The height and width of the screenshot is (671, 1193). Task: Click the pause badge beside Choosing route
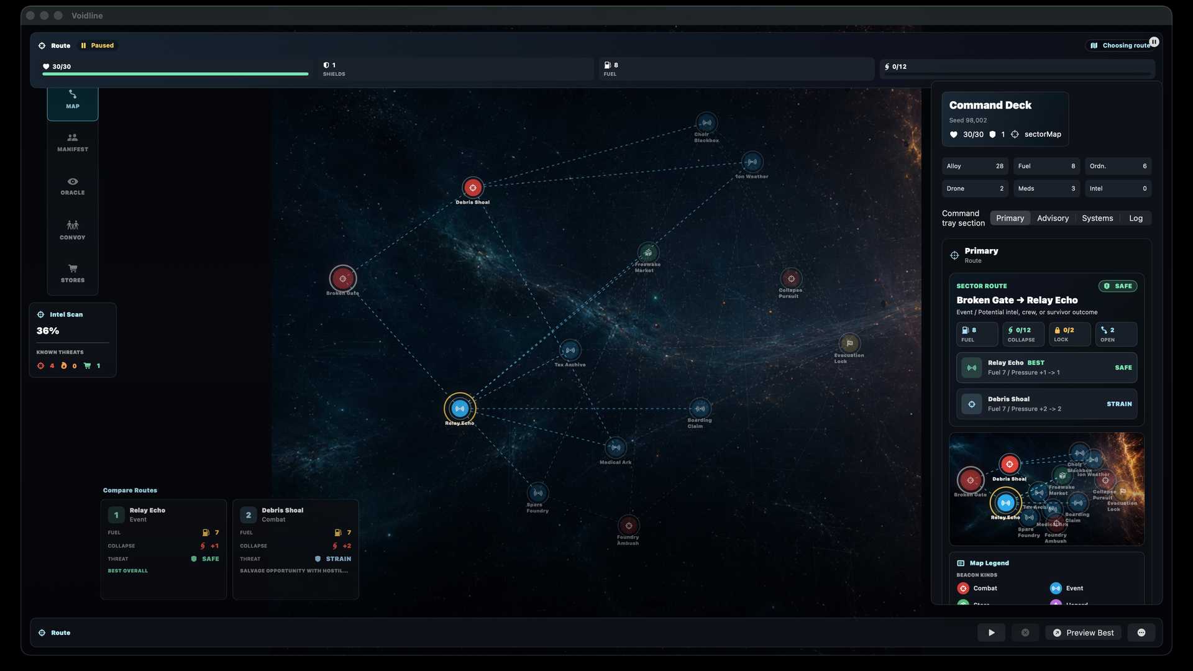click(x=1154, y=42)
